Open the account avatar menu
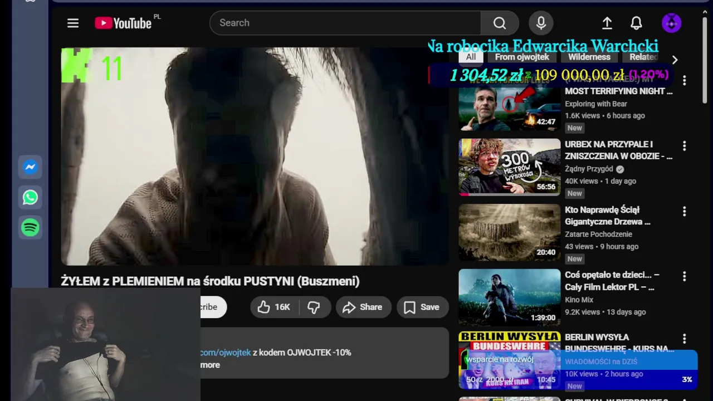This screenshot has height=401, width=713. 671,23
